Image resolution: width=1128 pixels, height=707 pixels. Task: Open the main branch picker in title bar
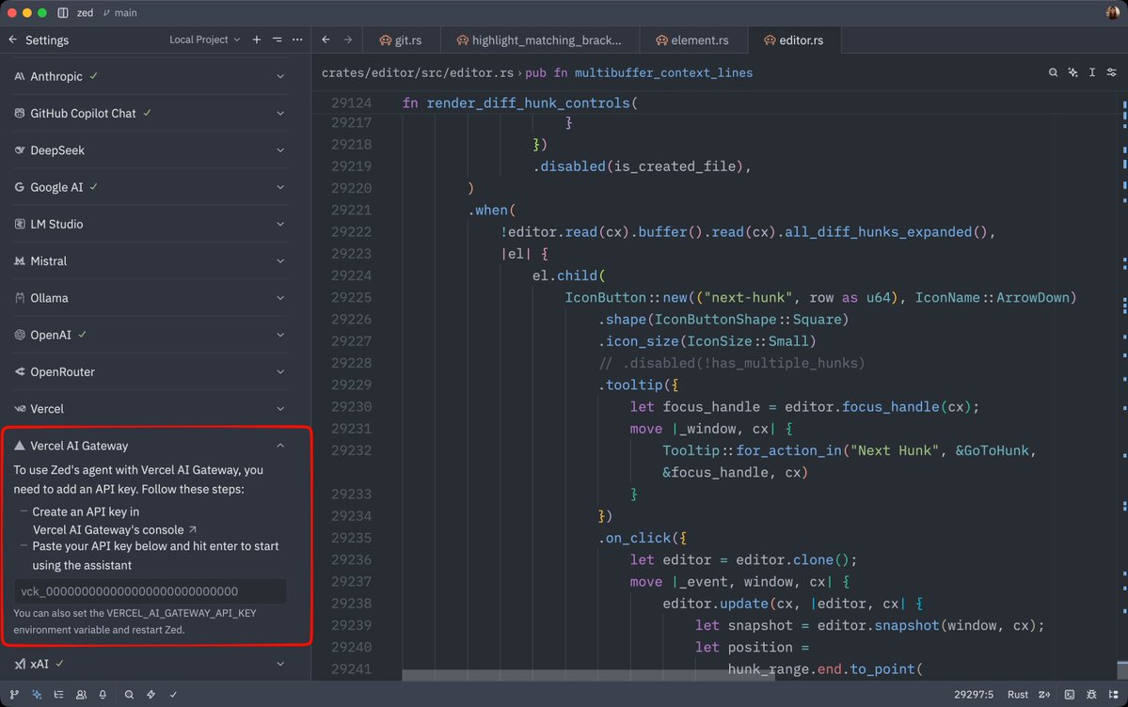[x=120, y=13]
